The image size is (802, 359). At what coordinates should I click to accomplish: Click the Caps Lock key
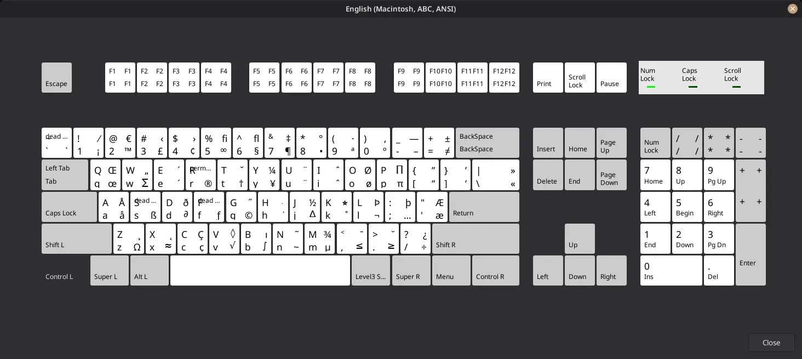(70, 207)
